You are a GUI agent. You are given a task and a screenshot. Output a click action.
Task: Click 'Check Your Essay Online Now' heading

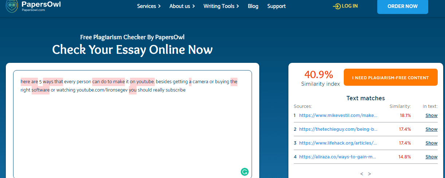coord(133,49)
